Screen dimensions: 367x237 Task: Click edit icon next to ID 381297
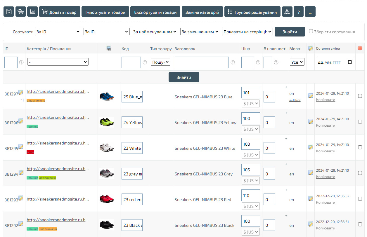coord(21,92)
